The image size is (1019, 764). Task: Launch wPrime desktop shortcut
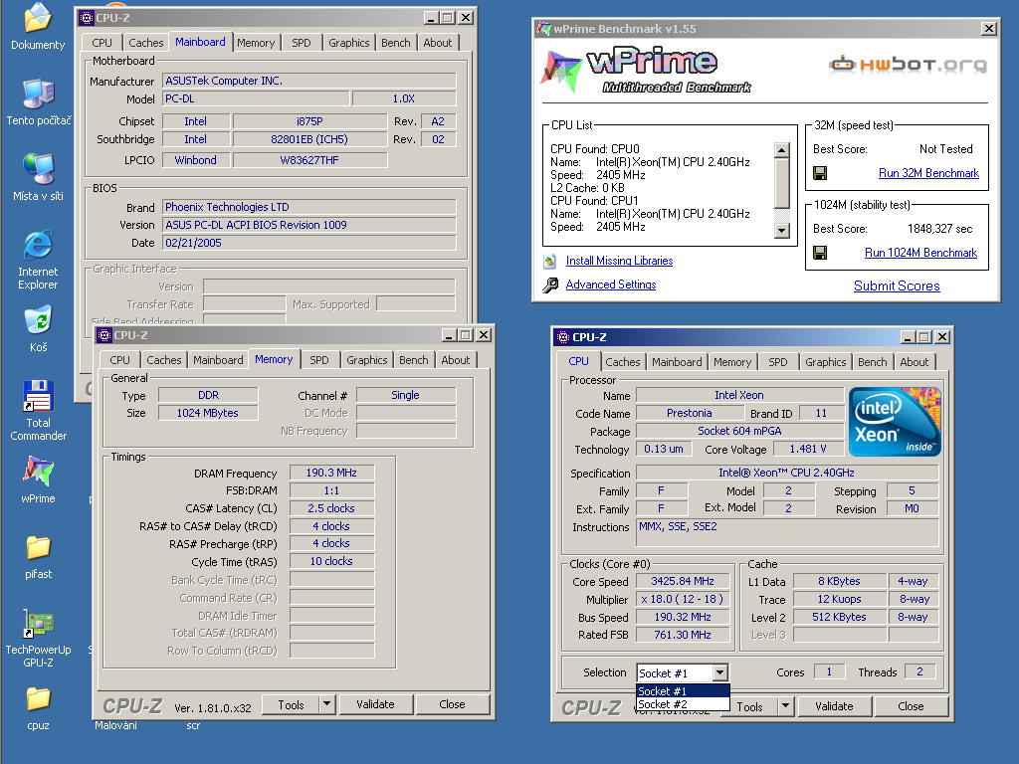pos(38,480)
